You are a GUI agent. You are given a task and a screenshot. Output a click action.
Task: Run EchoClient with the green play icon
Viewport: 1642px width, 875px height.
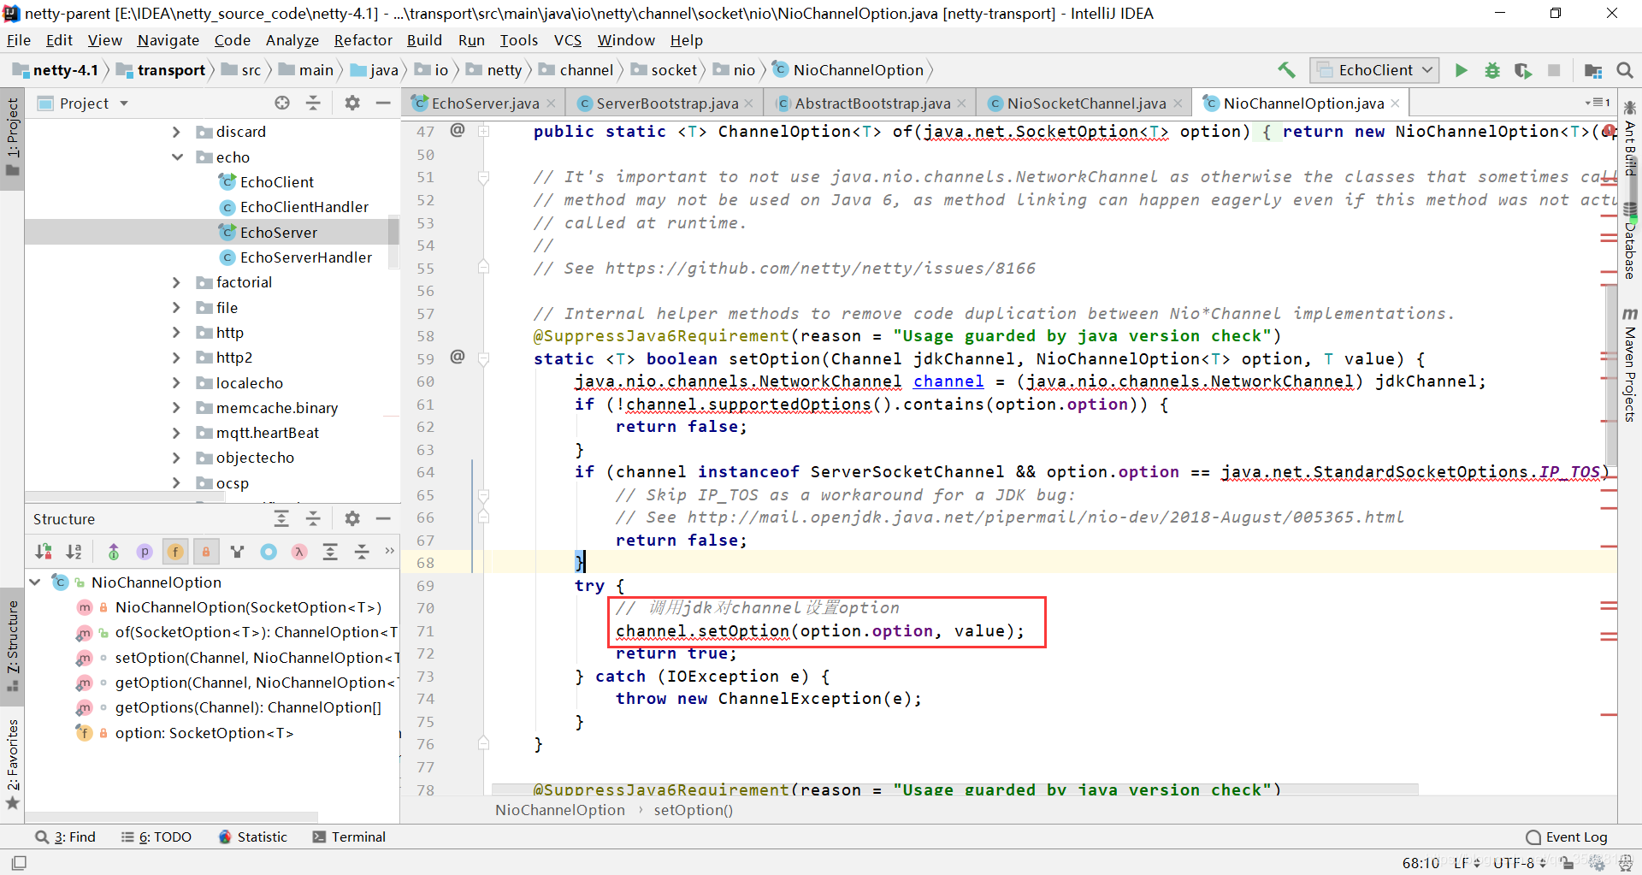point(1461,70)
